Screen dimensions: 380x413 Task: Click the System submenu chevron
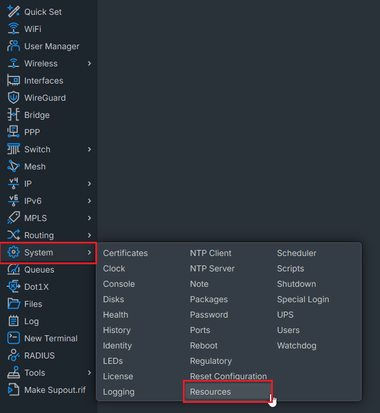[89, 252]
